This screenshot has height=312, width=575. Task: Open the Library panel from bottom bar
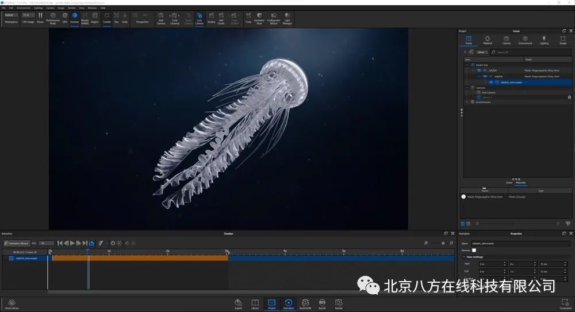point(255,304)
